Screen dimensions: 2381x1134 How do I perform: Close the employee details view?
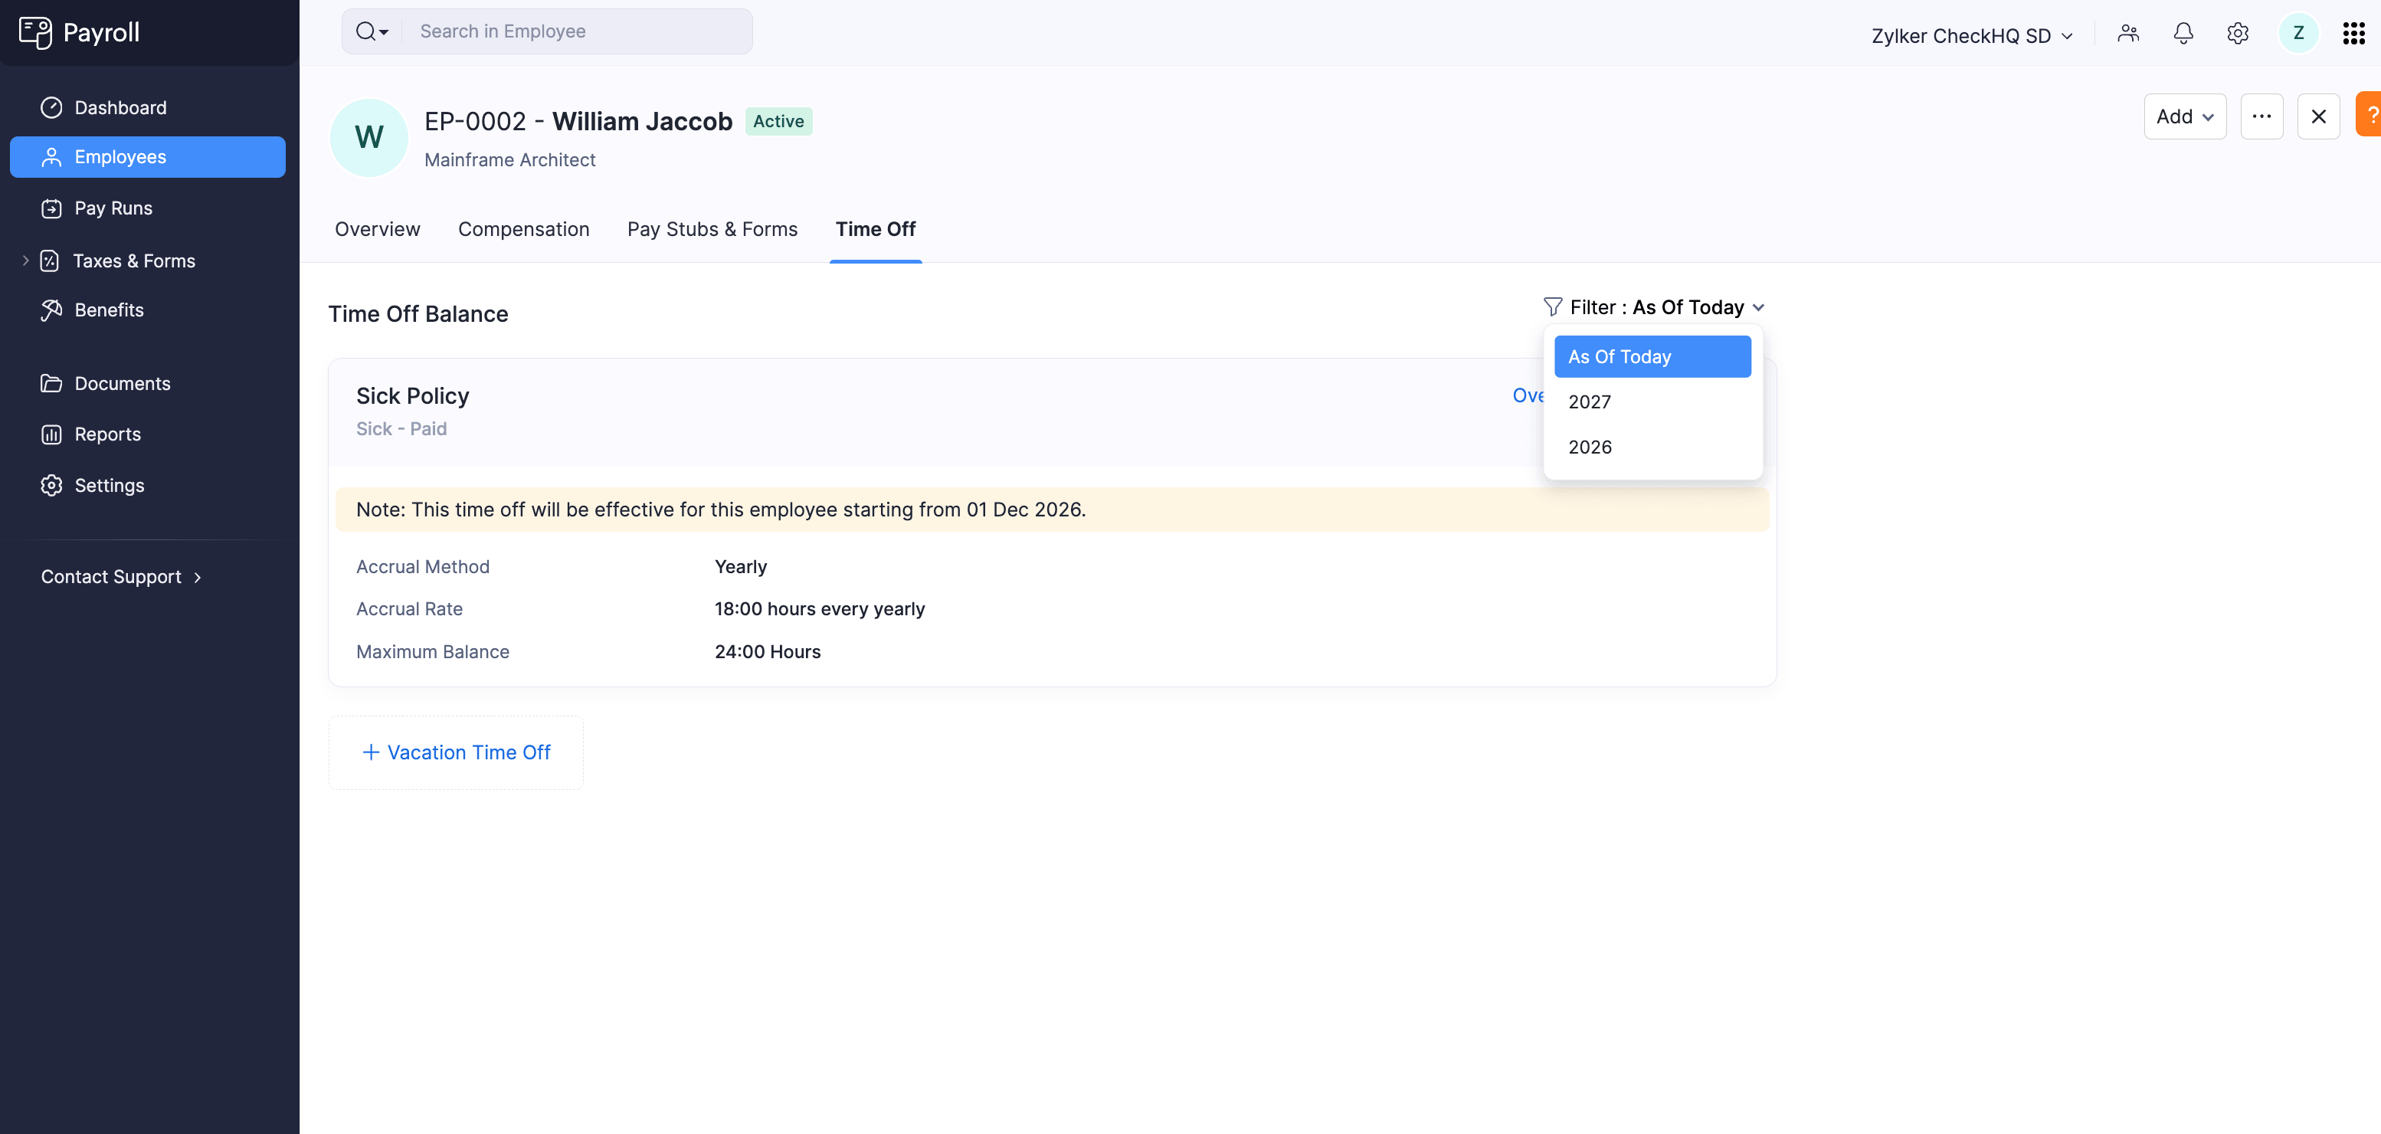[2318, 116]
